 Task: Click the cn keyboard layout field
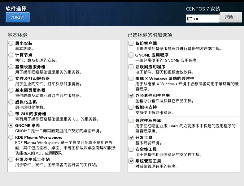click(x=203, y=19)
